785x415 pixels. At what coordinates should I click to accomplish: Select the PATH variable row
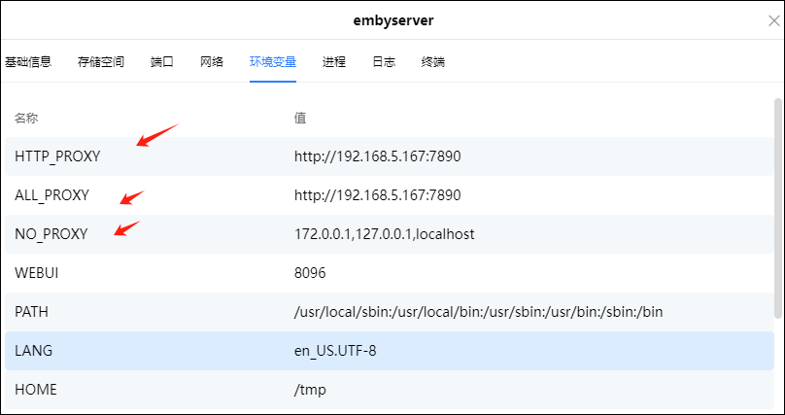coord(31,312)
